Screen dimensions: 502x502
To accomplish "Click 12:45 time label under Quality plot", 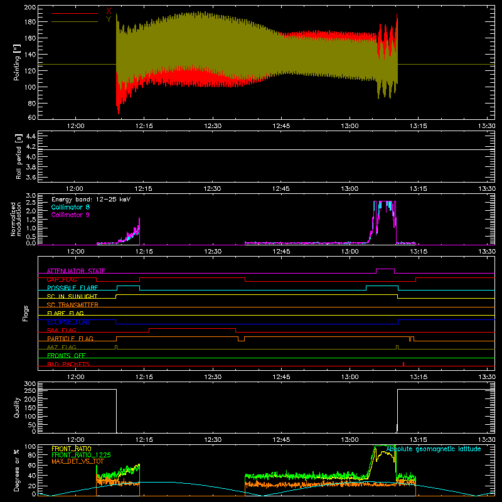I will pyautogui.click(x=281, y=440).
